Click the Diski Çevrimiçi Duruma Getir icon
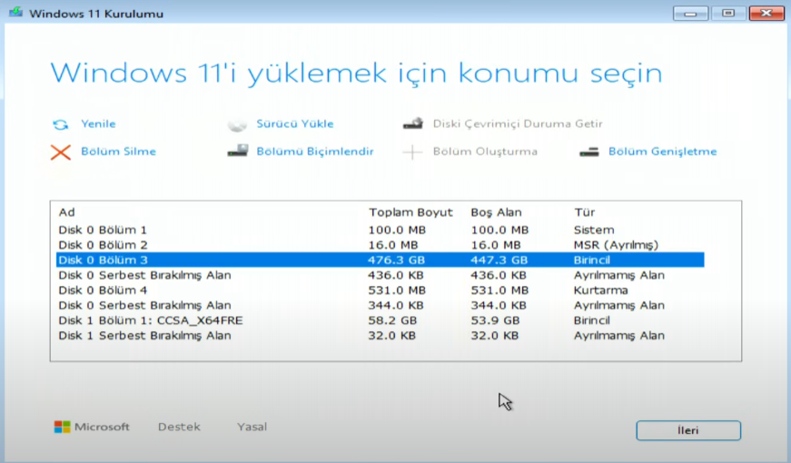The height and width of the screenshot is (463, 791). coord(412,123)
